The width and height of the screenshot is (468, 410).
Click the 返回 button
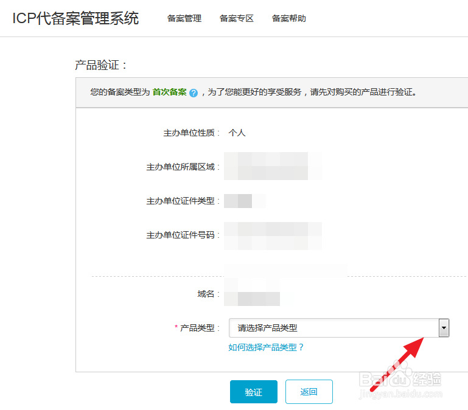(309, 392)
